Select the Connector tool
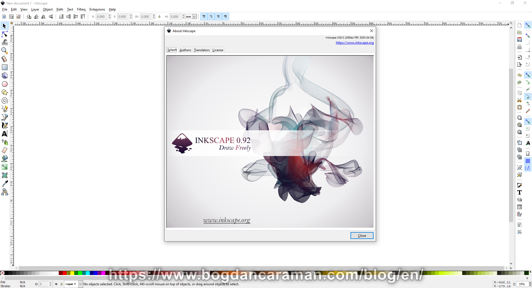 (4, 192)
